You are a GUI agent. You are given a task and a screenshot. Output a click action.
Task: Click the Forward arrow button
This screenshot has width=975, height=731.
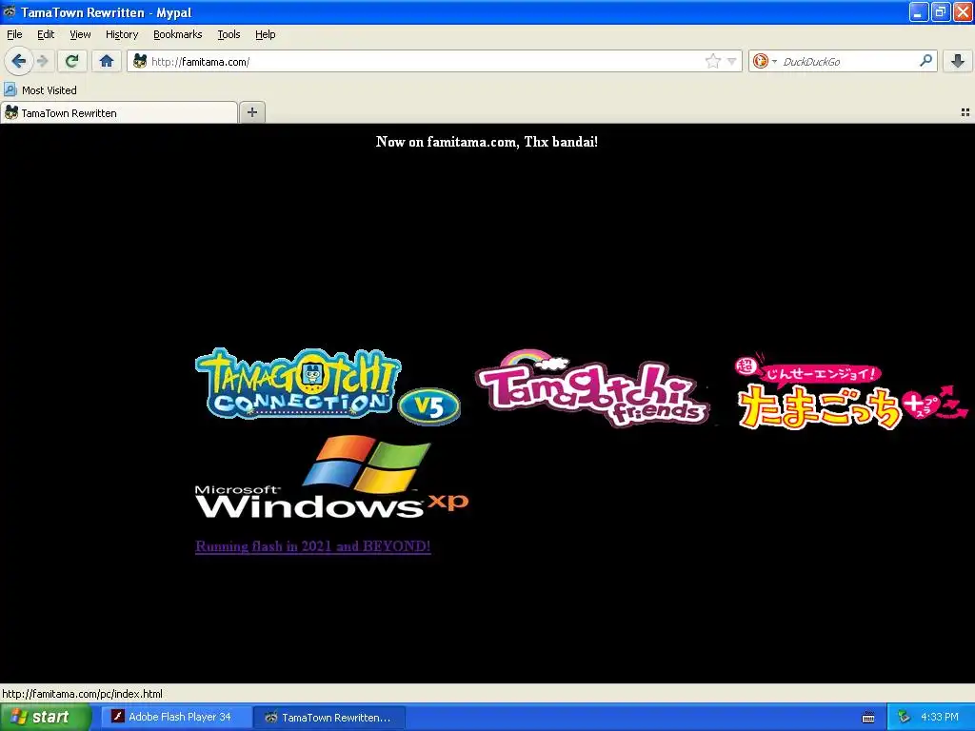(x=43, y=61)
